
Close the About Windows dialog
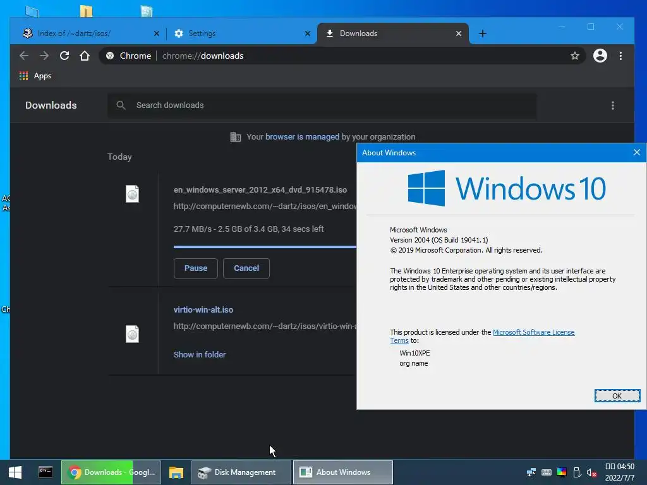637,153
